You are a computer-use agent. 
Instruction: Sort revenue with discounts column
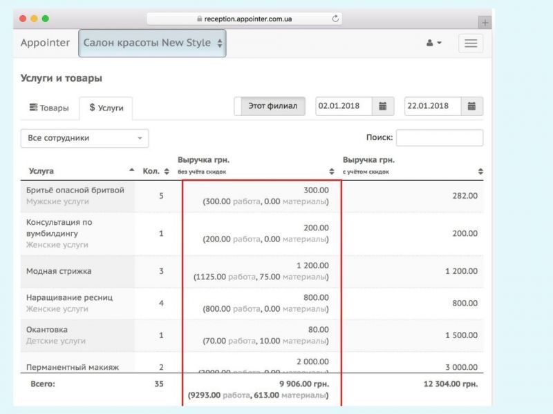pos(480,171)
